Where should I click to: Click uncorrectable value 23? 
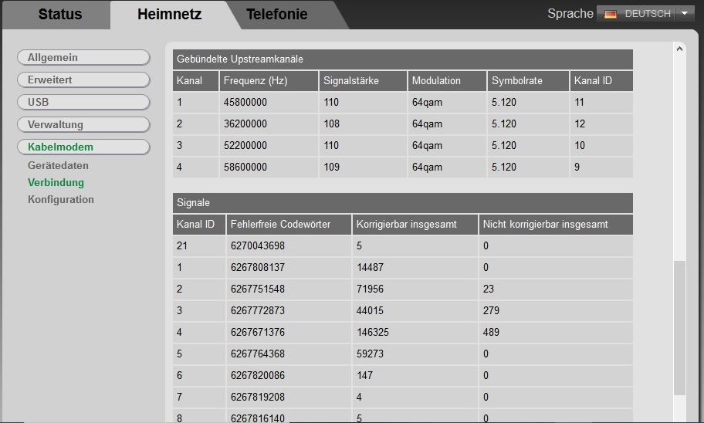(x=489, y=289)
